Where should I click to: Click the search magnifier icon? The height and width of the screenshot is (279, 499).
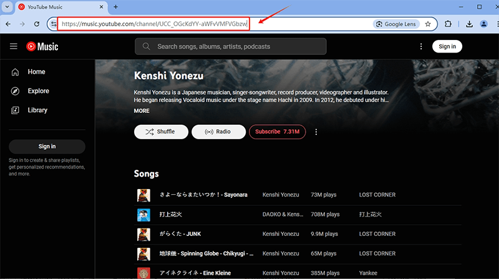146,46
